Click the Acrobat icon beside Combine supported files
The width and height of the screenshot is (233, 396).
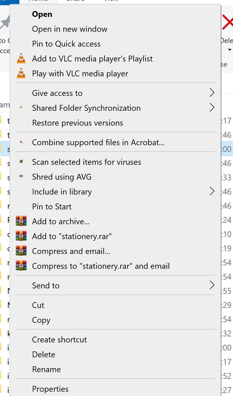point(21,142)
